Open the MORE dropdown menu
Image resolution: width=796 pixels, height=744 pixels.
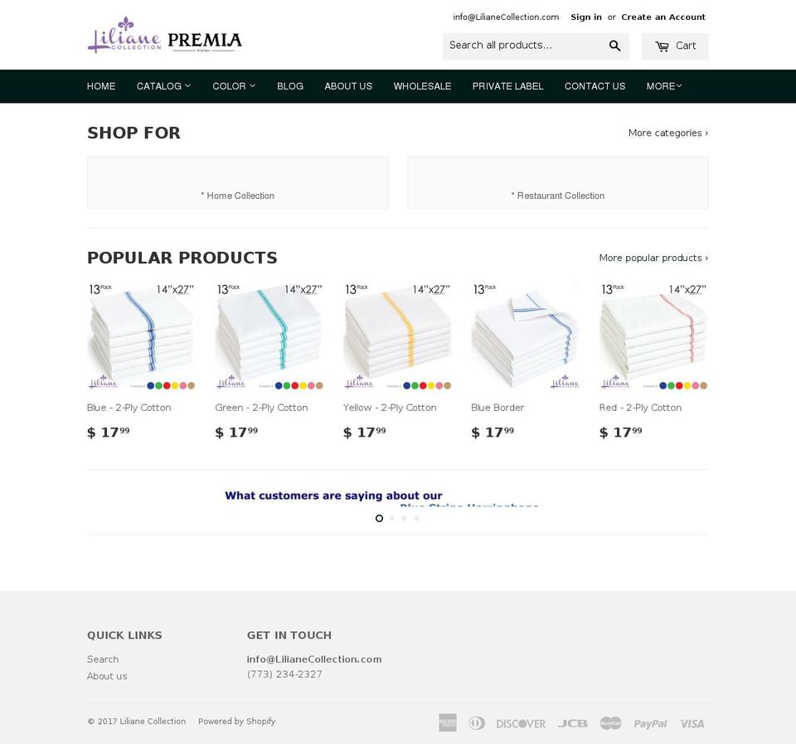tap(664, 85)
